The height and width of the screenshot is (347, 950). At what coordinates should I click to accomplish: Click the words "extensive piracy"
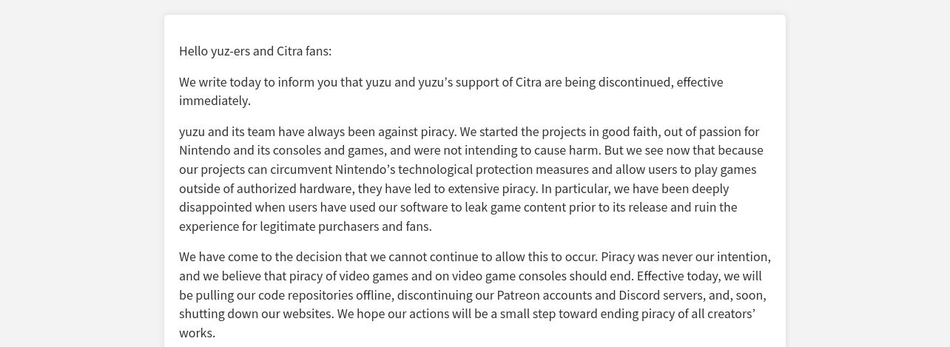pyautogui.click(x=490, y=189)
